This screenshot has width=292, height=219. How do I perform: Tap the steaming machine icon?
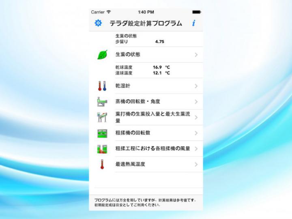click(x=102, y=101)
